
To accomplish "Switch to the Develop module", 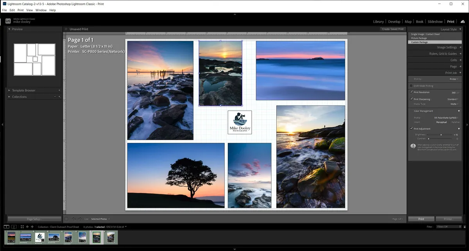I will tap(394, 21).
